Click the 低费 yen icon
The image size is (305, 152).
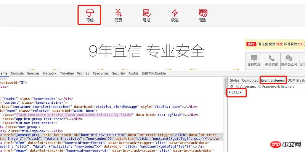[118, 13]
